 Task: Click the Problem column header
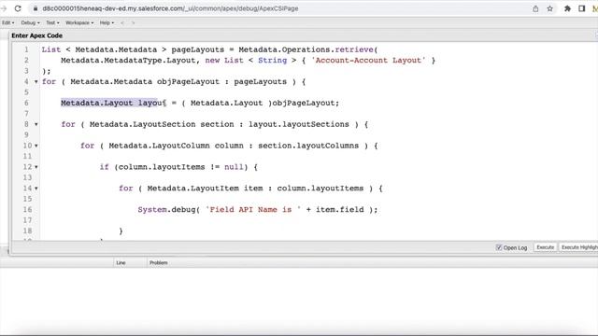(158, 263)
